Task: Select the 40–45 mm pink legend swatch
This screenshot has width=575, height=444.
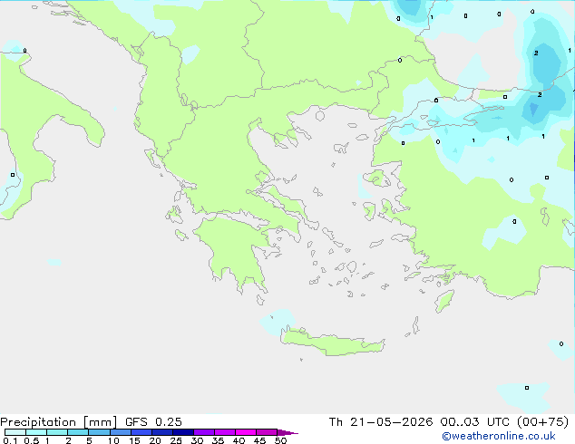Action: point(246,432)
